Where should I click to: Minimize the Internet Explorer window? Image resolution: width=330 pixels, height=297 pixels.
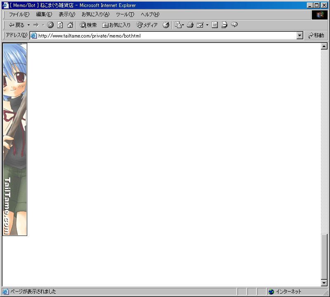(x=310, y=5)
